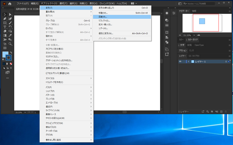Choose Draw Inside mode

[11, 68]
